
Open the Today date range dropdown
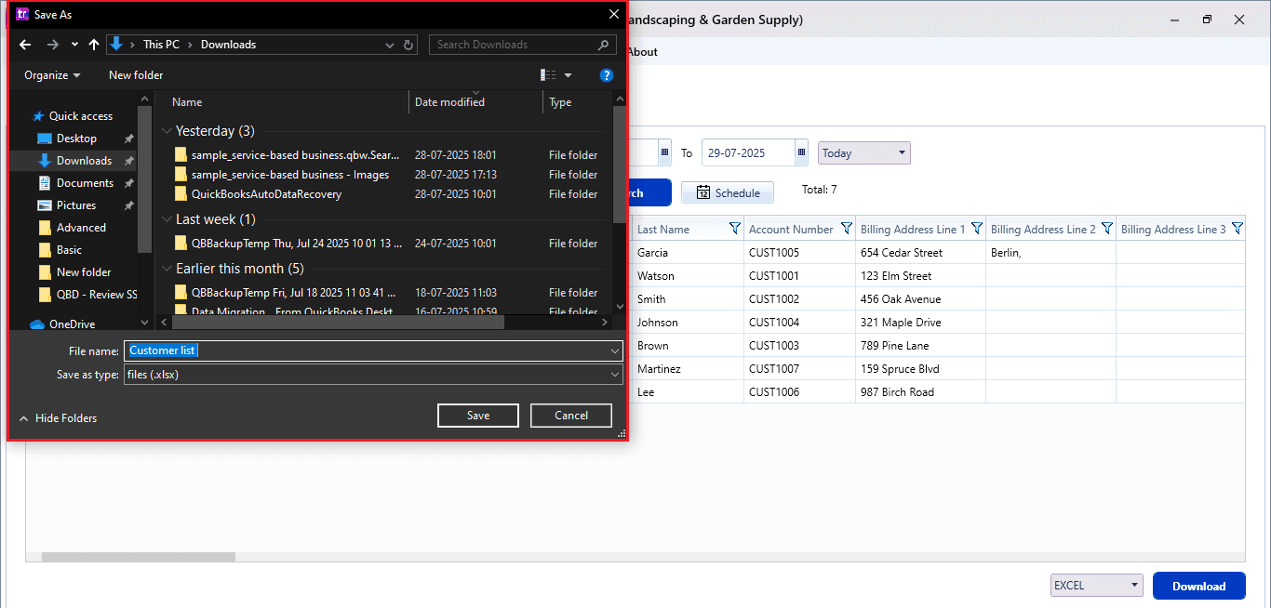coord(863,152)
